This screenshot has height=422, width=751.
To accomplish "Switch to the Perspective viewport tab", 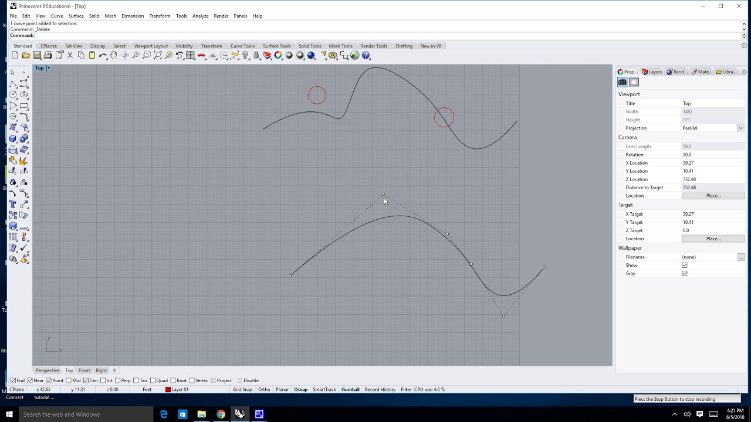I will [x=48, y=370].
